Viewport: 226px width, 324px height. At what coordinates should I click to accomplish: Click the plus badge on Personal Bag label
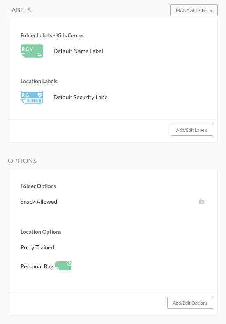point(69,263)
